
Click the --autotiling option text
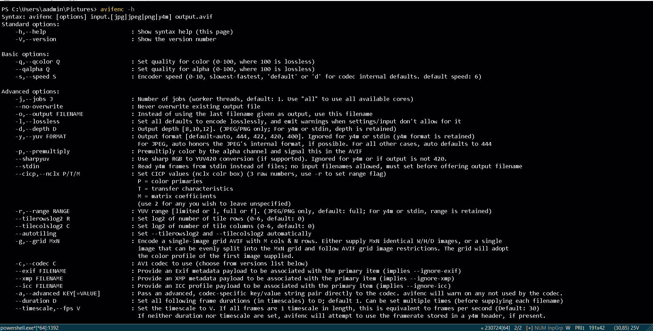36,233
